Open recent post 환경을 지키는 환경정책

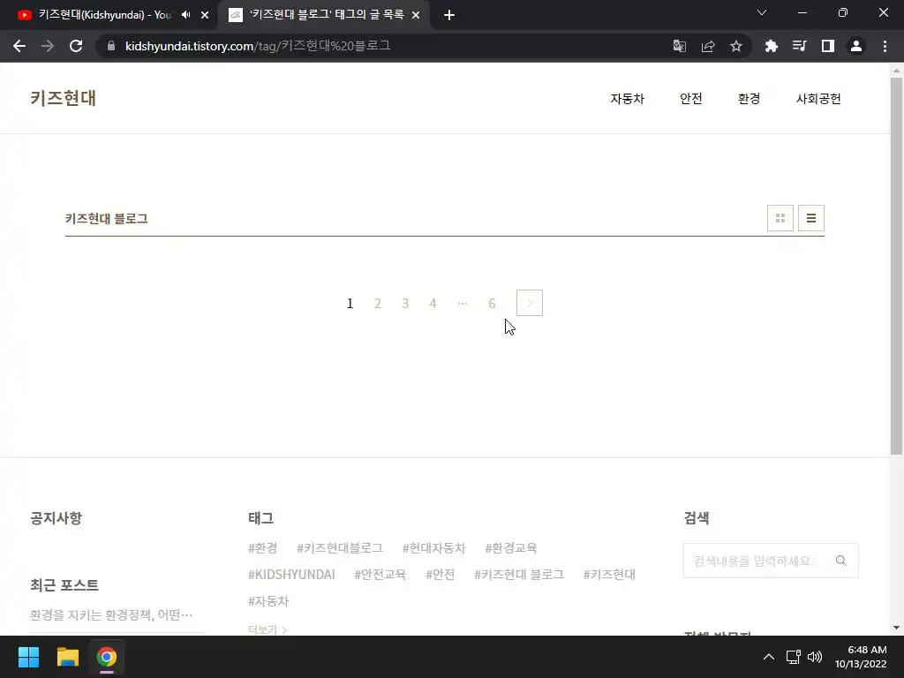coord(111,614)
